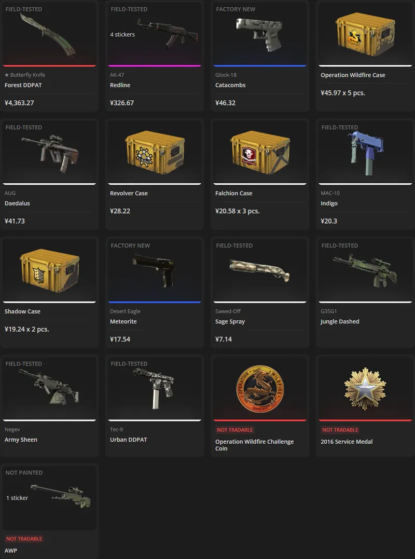Open the Glock-18 Catacombs item picture

pyautogui.click(x=259, y=34)
